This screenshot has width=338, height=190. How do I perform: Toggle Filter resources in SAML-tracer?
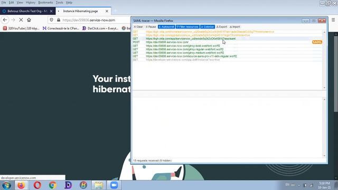pos(187,27)
